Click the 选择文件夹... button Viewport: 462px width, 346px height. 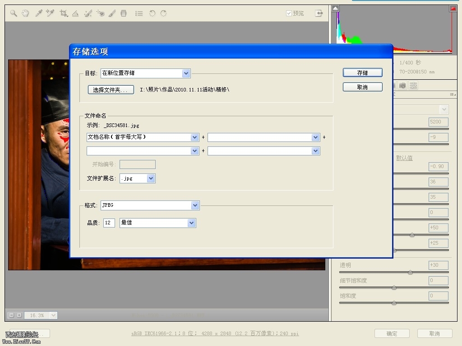click(111, 90)
